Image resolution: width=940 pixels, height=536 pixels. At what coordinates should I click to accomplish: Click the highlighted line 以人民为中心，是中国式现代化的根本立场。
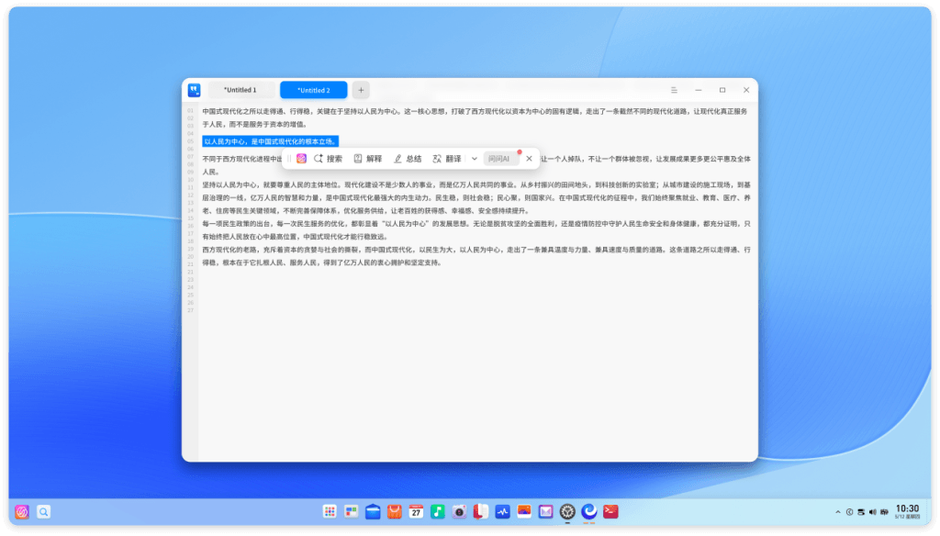click(271, 141)
